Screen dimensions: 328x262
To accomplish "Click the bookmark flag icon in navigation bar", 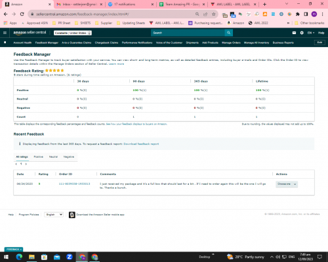I will tap(5, 43).
